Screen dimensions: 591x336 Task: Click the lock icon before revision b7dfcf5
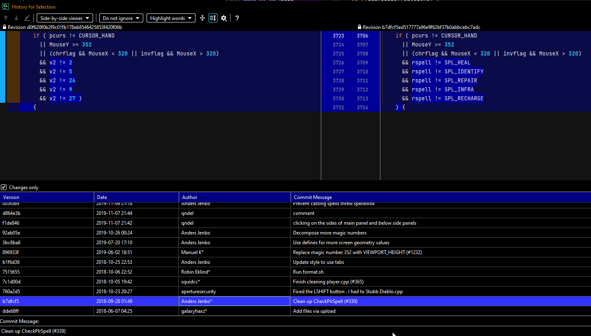359,27
